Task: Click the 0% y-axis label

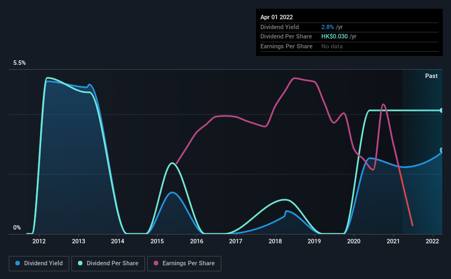Action: 17,227
